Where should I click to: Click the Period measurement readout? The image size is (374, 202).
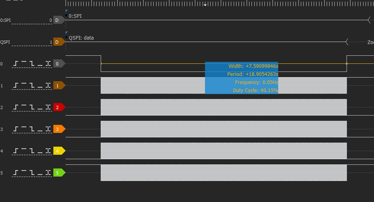point(253,74)
